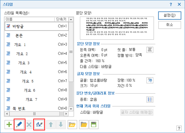The width and height of the screenshot is (185, 133).
Task: Select the 개요 2 style
Action: pos(37,54)
